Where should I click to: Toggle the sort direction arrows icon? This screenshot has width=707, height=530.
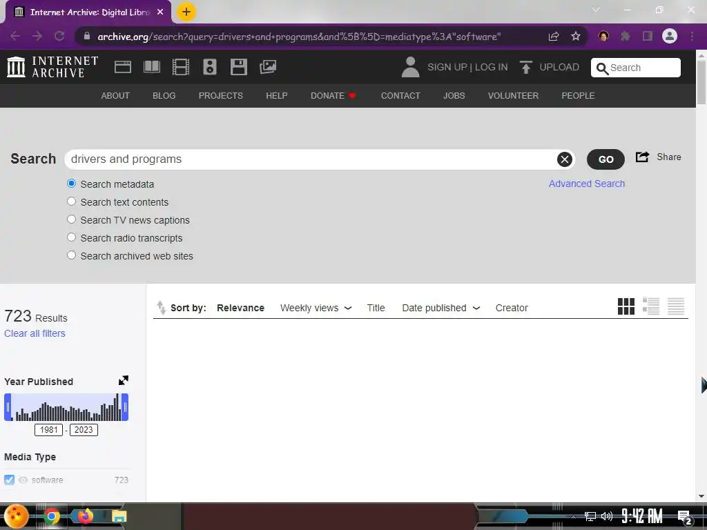[161, 307]
